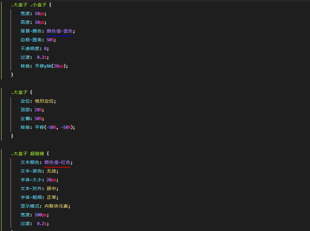This screenshot has height=231, width=310.
Task: Click the '不透明度' property
Action: (30, 48)
